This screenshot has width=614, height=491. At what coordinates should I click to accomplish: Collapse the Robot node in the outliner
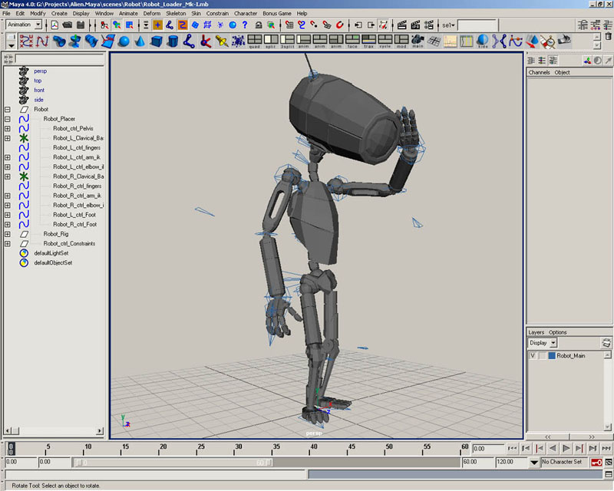pos(7,109)
